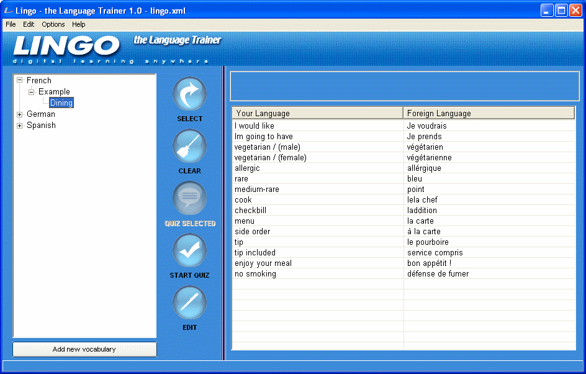The height and width of the screenshot is (374, 586).
Task: Click the Lingo app icon in title bar
Action: 8,11
